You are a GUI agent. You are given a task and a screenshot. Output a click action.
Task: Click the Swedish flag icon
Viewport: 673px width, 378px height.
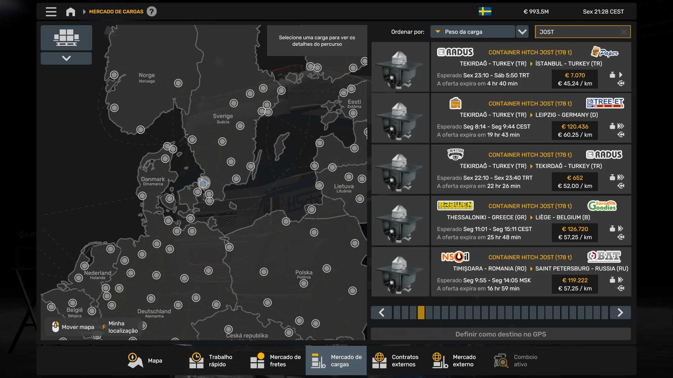485,12
